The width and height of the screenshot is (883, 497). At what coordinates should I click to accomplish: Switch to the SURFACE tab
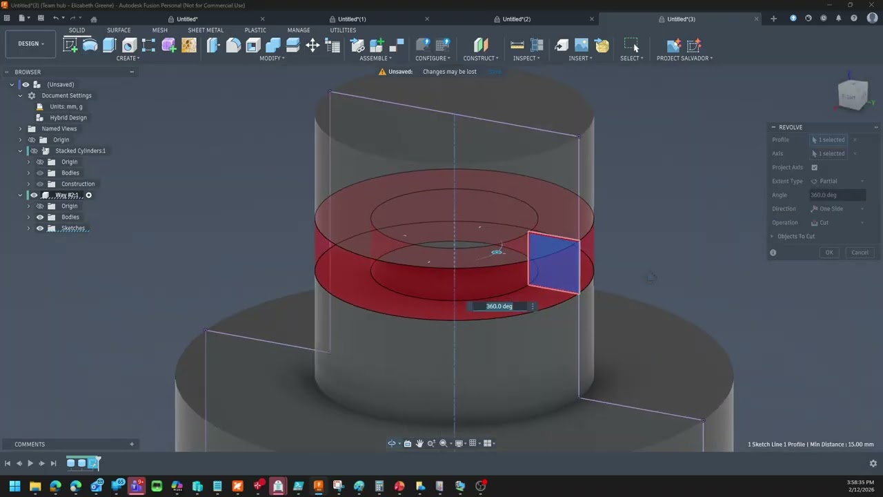click(x=119, y=30)
